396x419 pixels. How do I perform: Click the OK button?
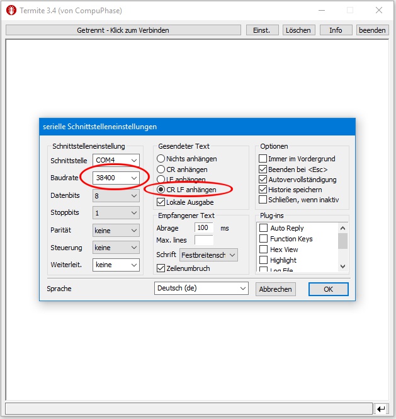[328, 289]
